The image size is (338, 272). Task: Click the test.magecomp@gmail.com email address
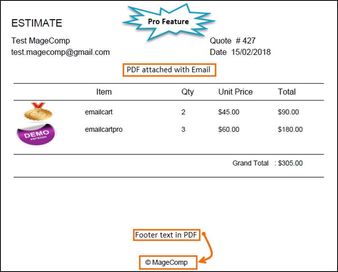pos(60,52)
